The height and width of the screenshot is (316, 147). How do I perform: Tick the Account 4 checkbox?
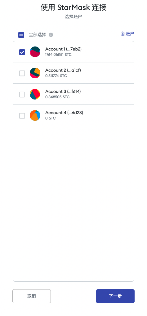point(22,116)
